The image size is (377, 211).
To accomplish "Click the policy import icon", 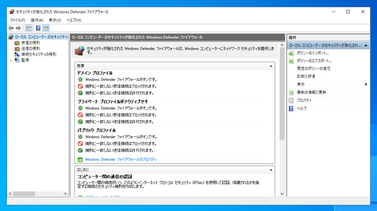I will pos(291,53).
